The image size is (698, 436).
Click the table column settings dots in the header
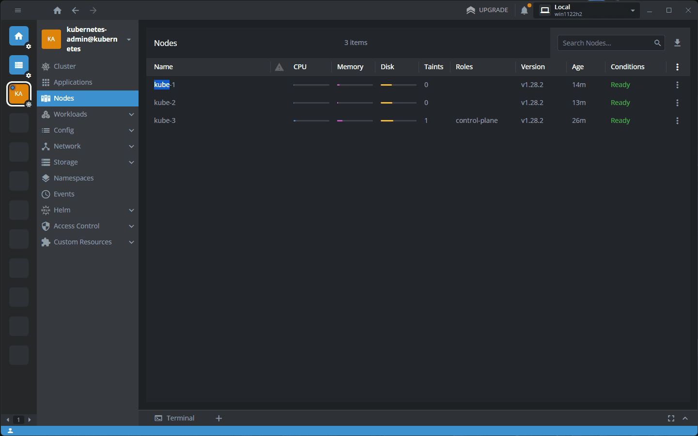point(677,67)
